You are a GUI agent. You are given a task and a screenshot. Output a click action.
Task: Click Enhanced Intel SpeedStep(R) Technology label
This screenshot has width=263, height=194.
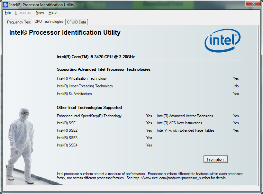coord(89,116)
